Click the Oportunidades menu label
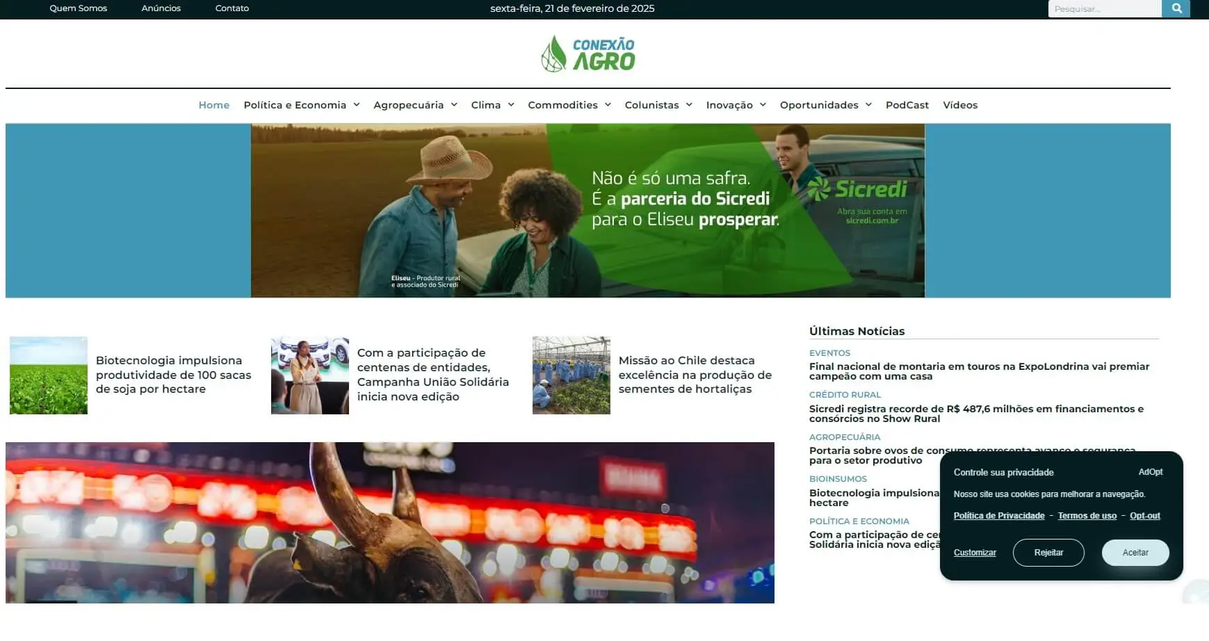 coord(819,105)
